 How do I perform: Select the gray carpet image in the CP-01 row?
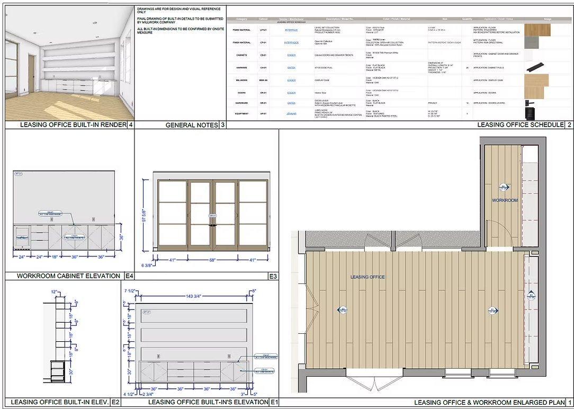click(532, 43)
